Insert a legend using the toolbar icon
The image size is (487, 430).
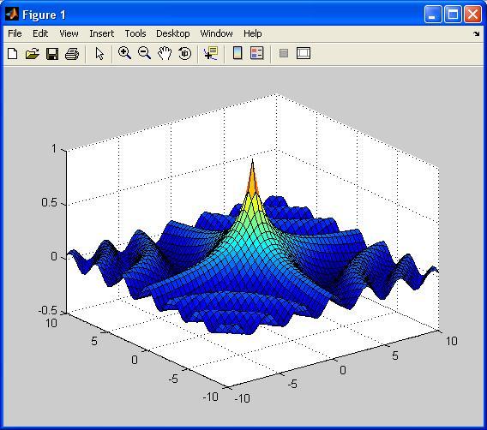[257, 53]
